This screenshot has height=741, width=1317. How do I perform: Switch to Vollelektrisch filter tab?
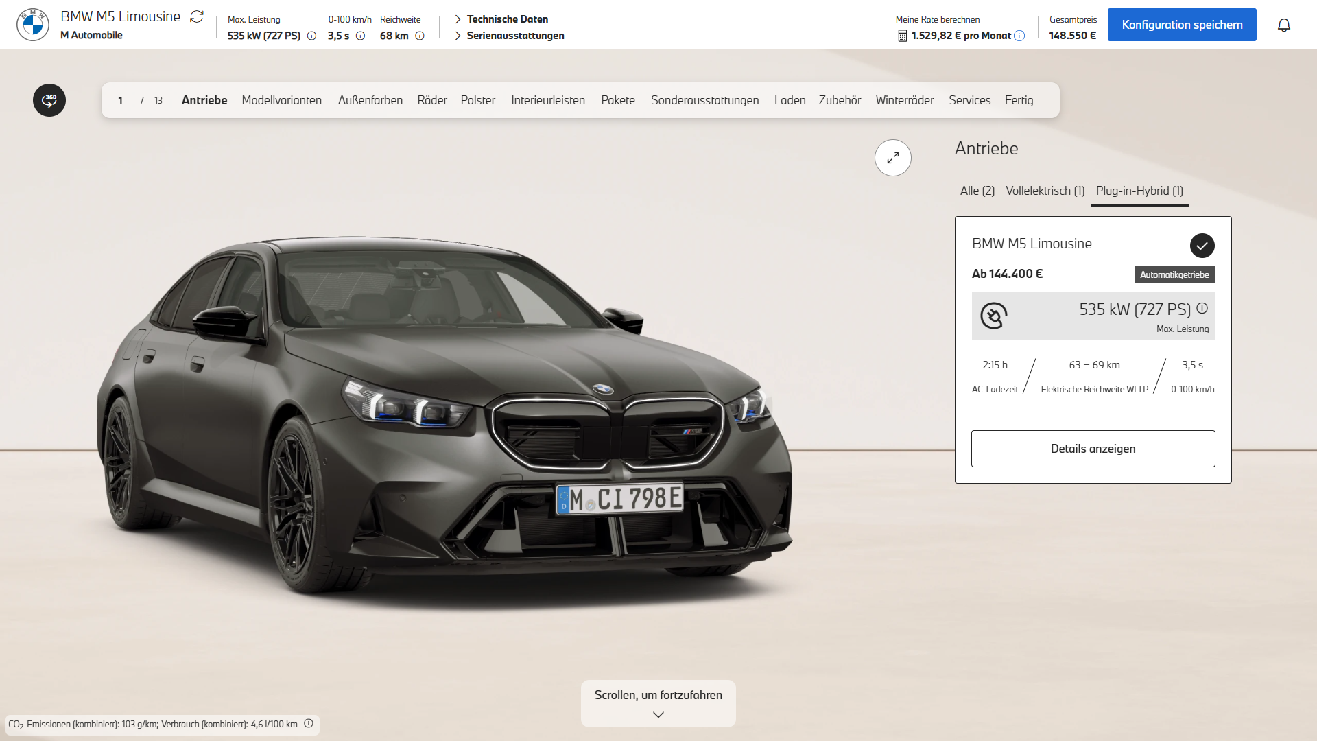pos(1045,191)
